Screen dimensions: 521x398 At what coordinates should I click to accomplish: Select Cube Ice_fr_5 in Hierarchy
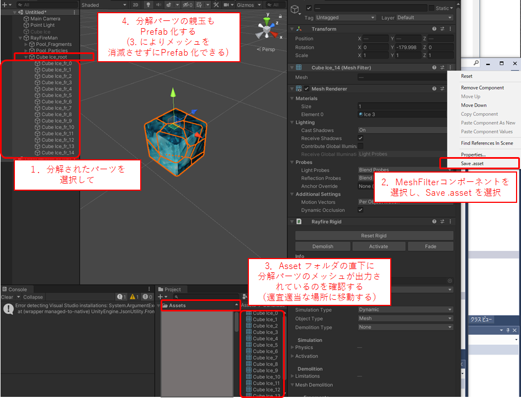(56, 95)
